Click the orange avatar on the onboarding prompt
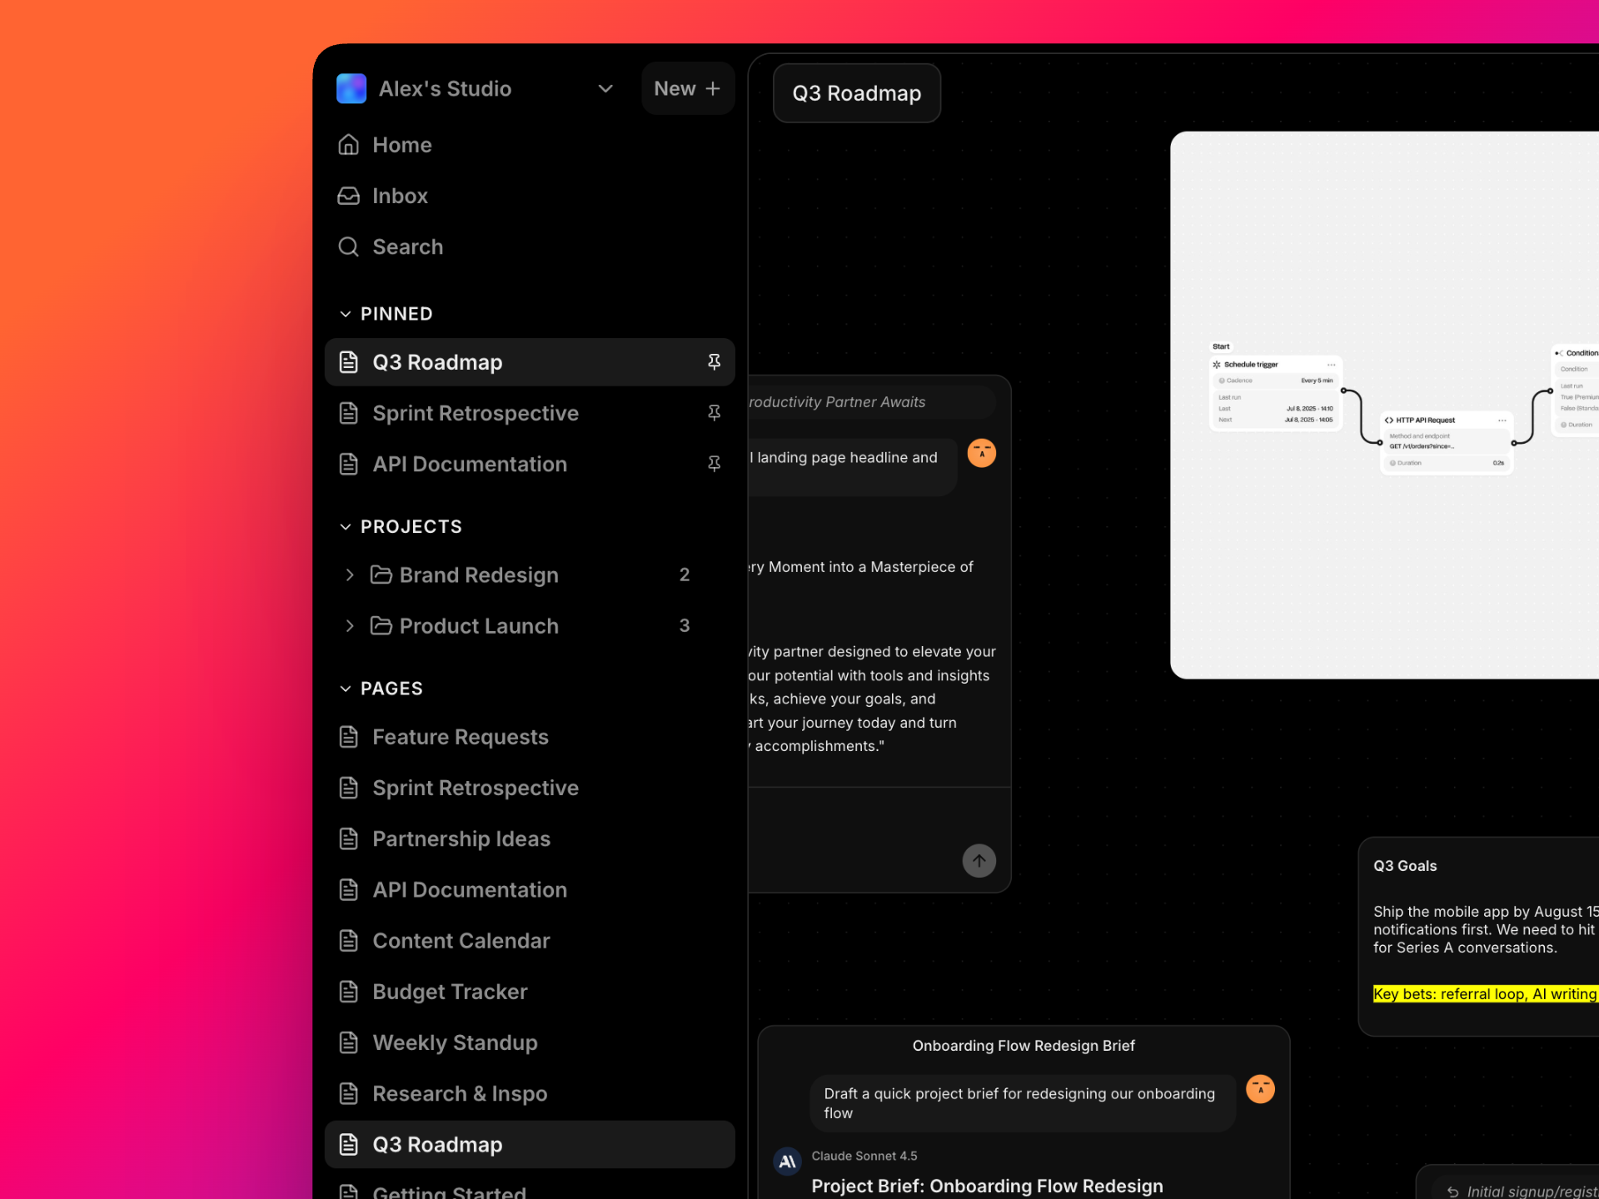 (1259, 1088)
